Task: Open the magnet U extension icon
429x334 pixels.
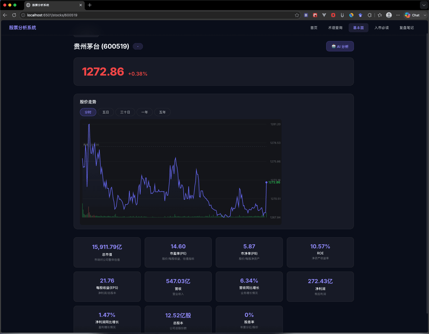Action: click(342, 15)
